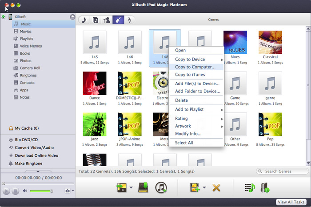Mute audio with the speaker icon
Screen dimensions: 311x207
tap(25, 191)
